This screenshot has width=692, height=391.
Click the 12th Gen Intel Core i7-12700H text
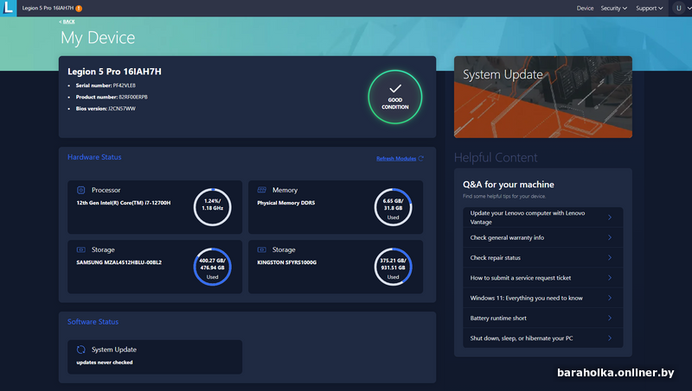(x=124, y=203)
